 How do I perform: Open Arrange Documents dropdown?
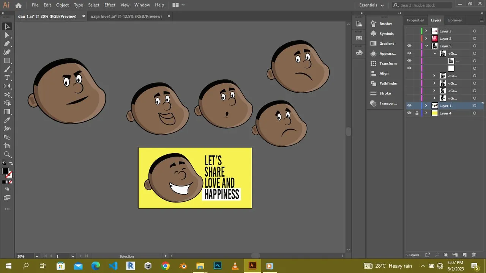pos(178,5)
